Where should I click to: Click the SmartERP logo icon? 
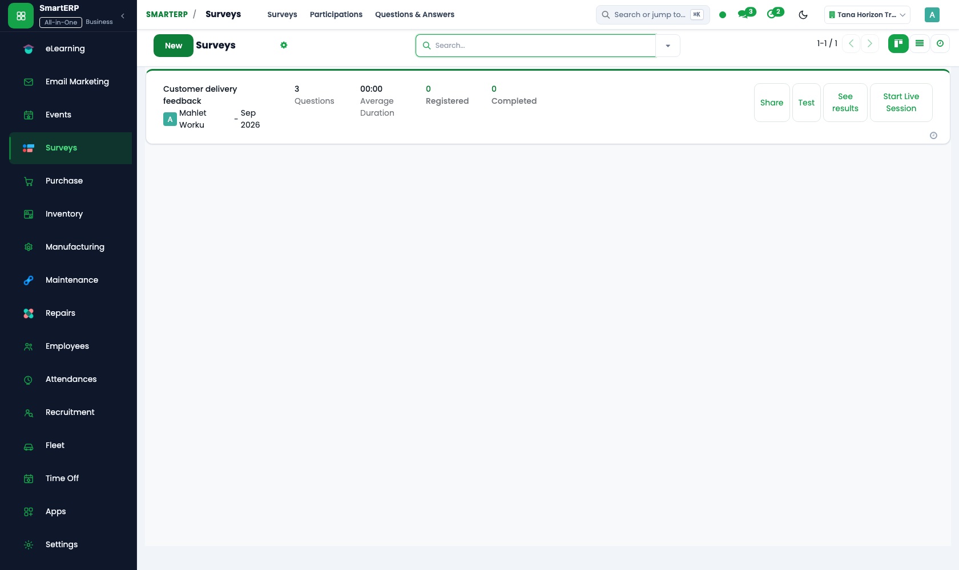point(21,16)
